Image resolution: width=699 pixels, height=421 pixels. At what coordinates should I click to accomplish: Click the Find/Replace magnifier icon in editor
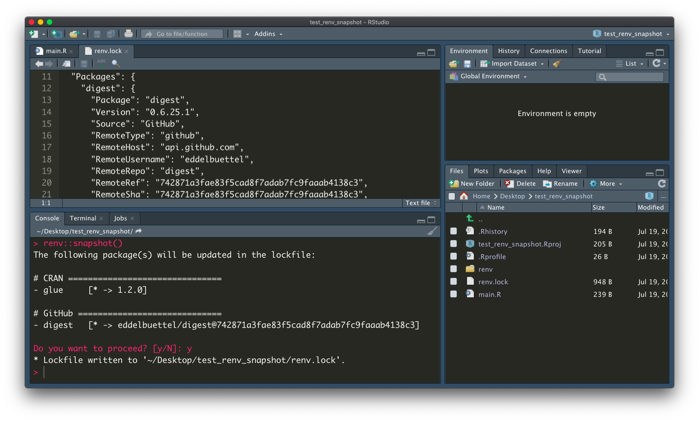click(115, 63)
